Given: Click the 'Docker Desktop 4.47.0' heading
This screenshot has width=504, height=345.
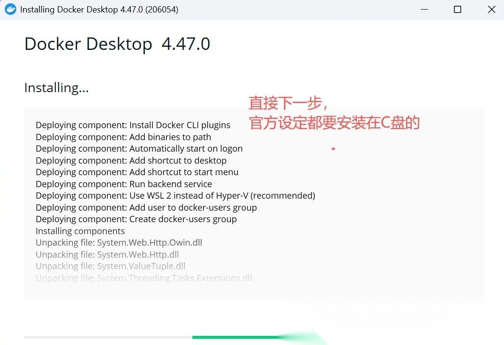Looking at the screenshot, I should 117,44.
